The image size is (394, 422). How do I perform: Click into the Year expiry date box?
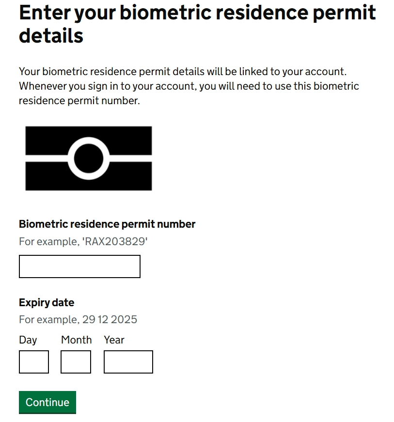tap(128, 362)
